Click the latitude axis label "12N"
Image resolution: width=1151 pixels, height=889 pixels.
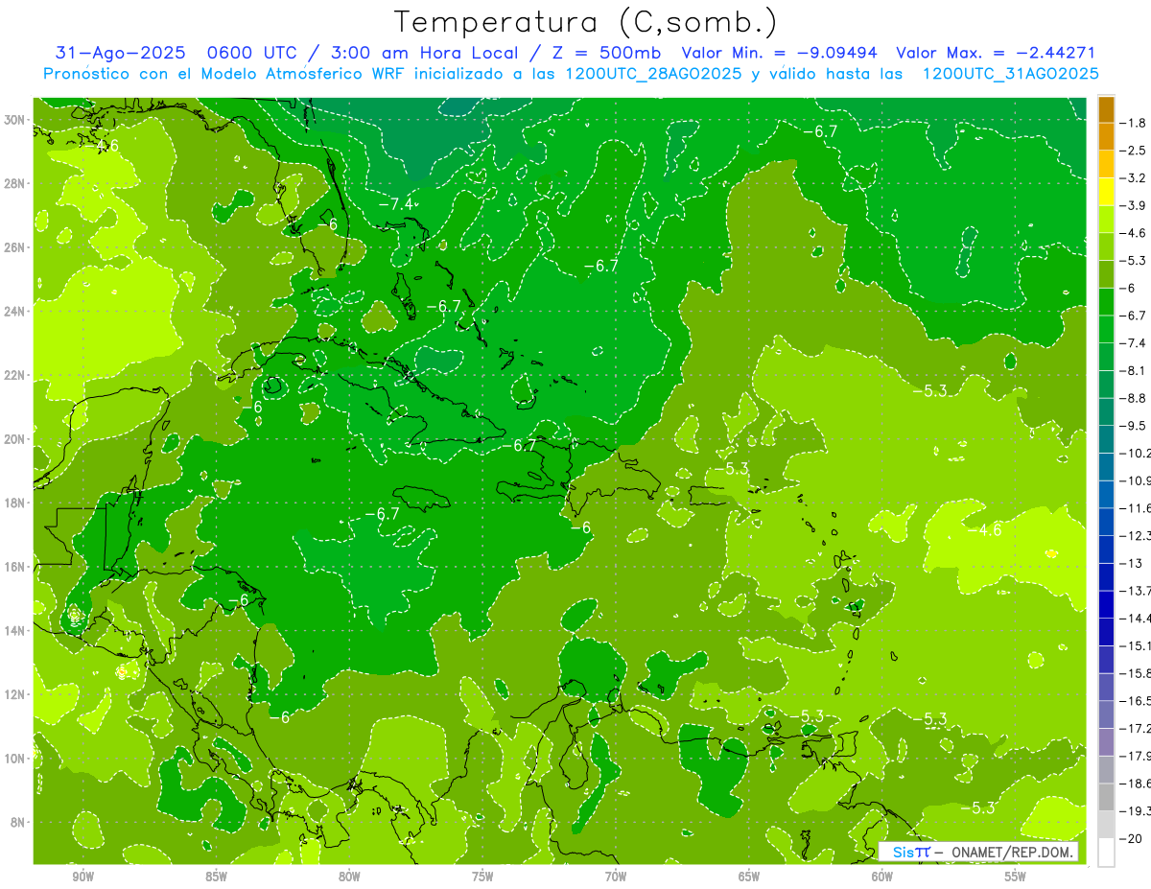pos(15,694)
